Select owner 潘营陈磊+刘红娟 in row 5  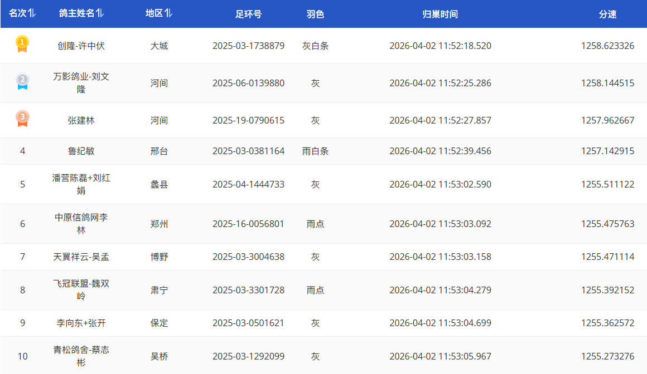[81, 184]
